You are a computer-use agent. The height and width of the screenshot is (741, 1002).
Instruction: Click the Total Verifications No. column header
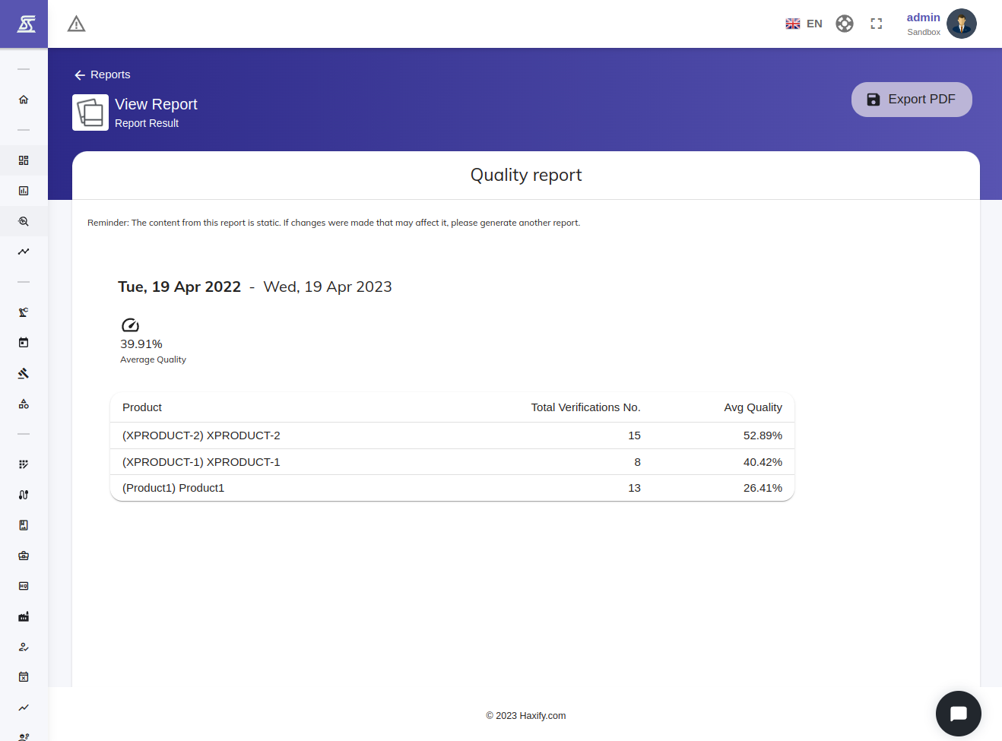pyautogui.click(x=585, y=407)
